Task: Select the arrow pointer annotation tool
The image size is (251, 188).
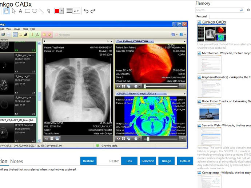Action: click(x=14, y=11)
